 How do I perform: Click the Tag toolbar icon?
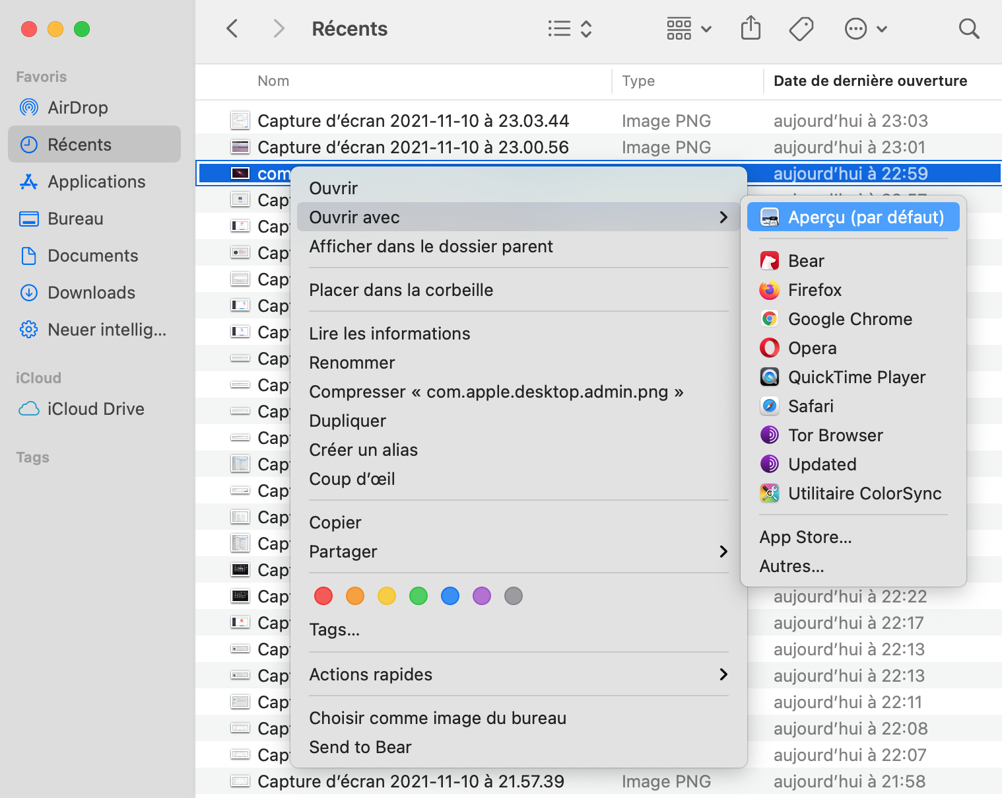pyautogui.click(x=801, y=29)
